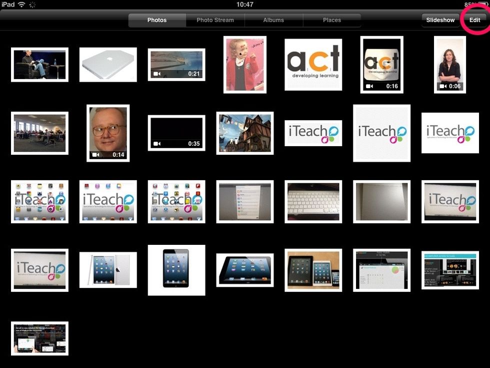
Task: Tap the circled Edit button
Action: (x=474, y=20)
